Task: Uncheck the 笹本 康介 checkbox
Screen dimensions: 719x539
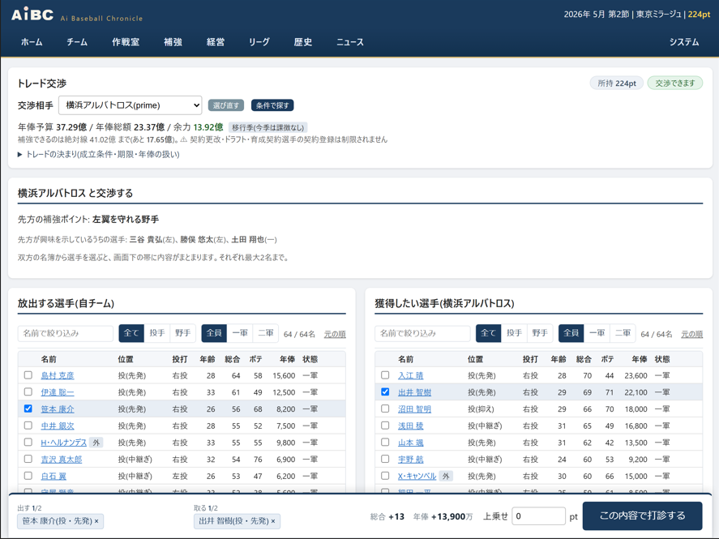Action: point(28,409)
